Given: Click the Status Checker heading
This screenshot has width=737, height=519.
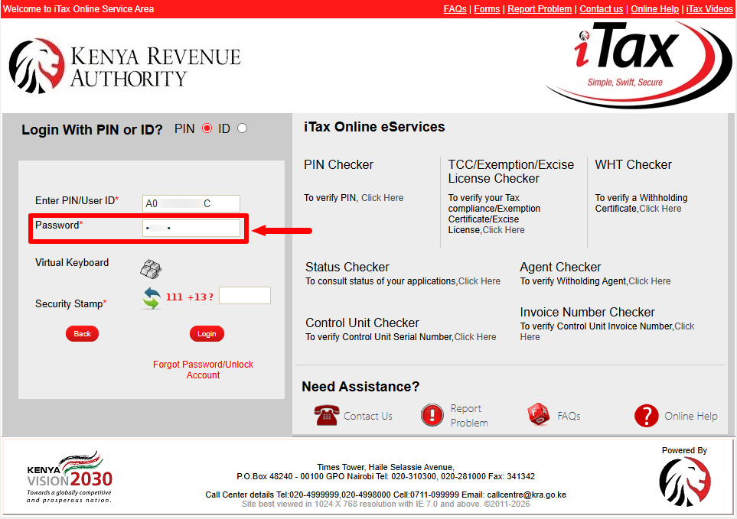Looking at the screenshot, I should (x=347, y=267).
